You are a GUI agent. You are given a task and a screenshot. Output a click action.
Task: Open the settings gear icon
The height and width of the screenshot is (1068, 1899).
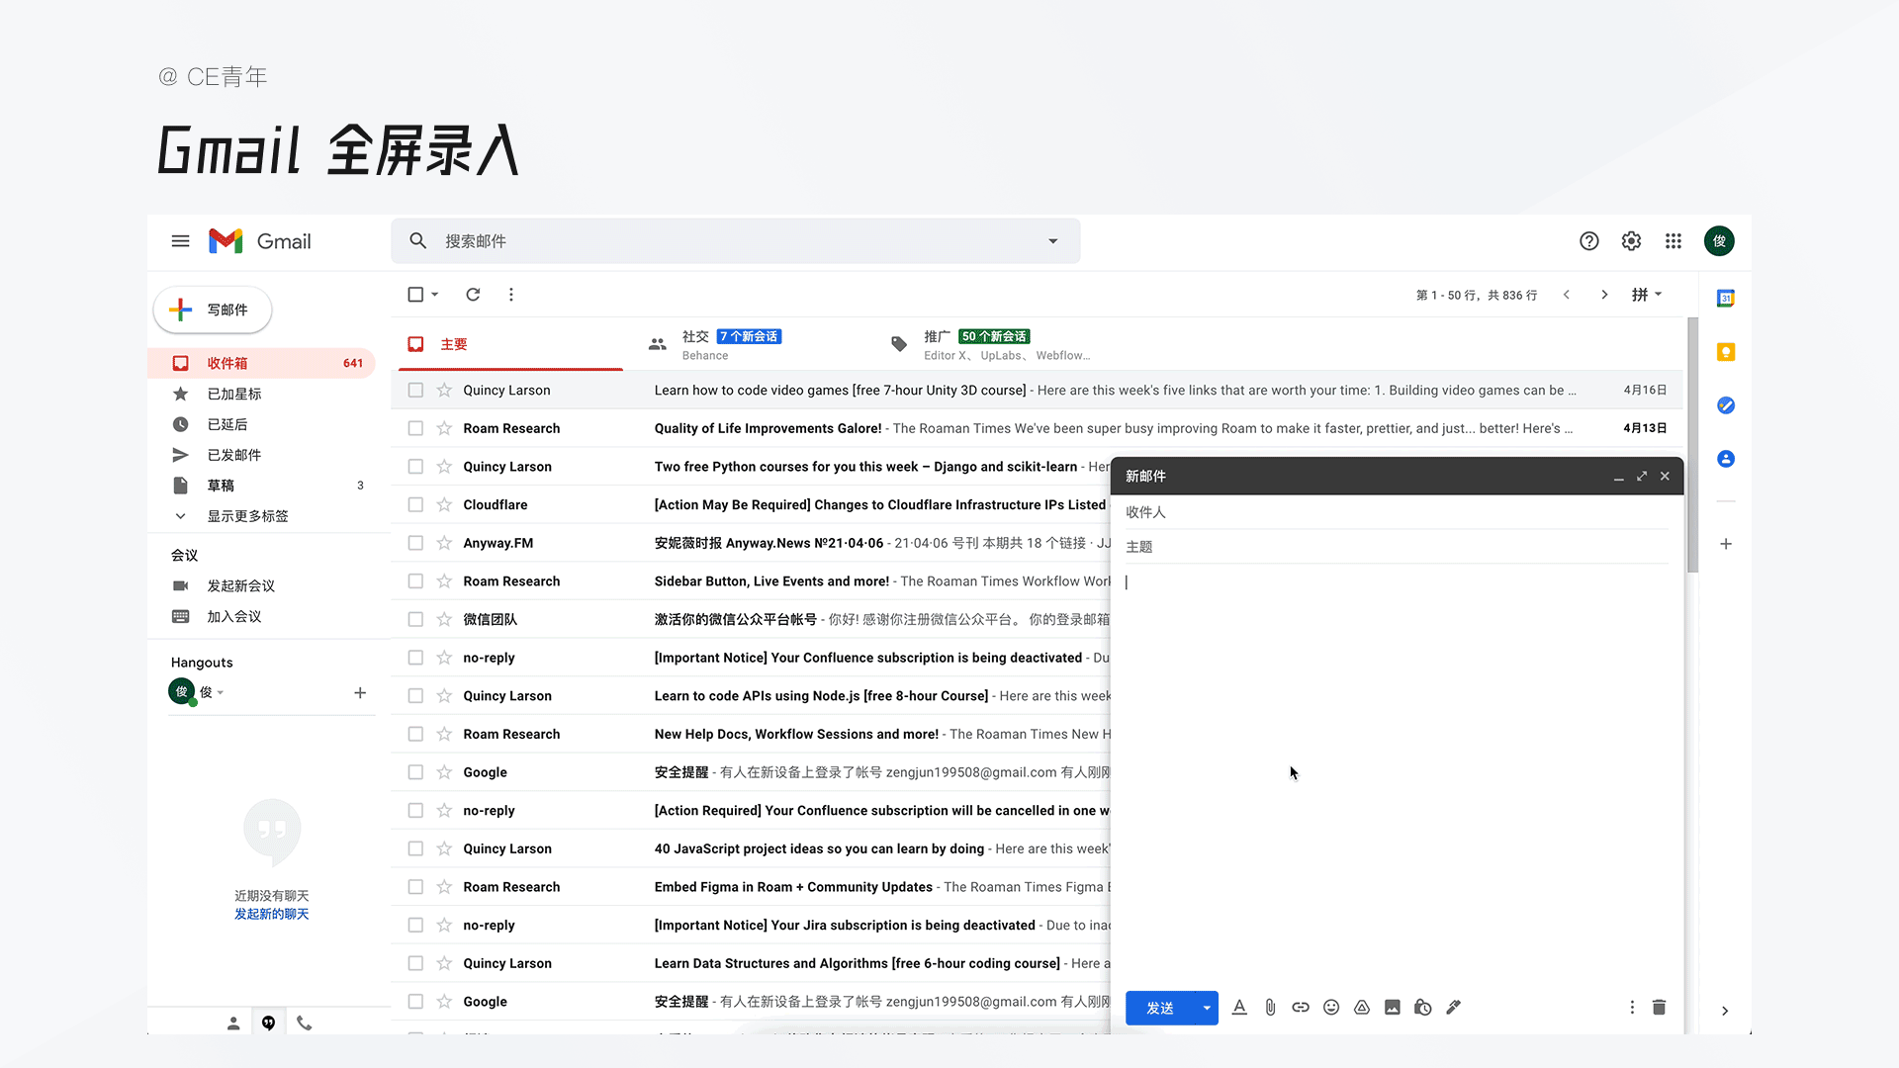[1631, 241]
